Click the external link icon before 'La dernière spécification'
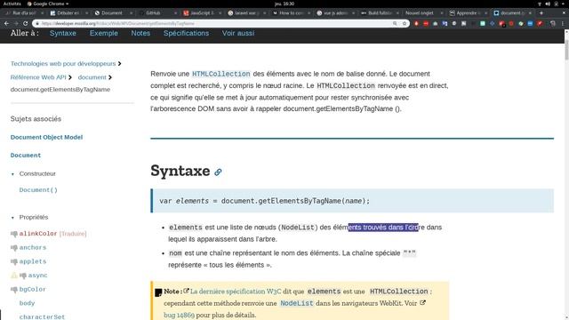The image size is (569, 320). [x=186, y=291]
